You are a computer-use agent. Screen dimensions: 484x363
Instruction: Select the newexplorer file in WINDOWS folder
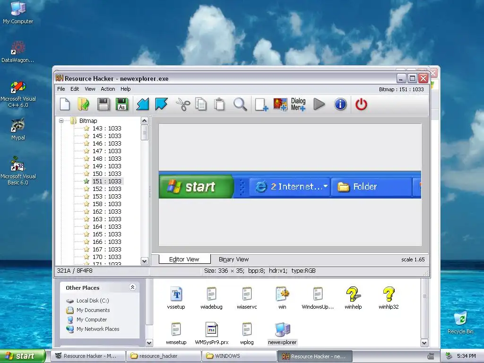pos(282,334)
